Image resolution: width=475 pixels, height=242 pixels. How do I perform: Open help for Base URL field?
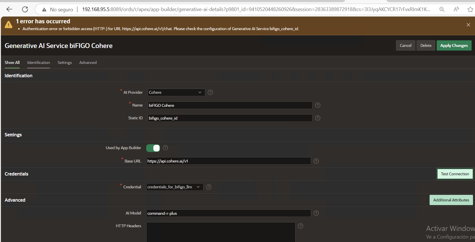pos(316,161)
